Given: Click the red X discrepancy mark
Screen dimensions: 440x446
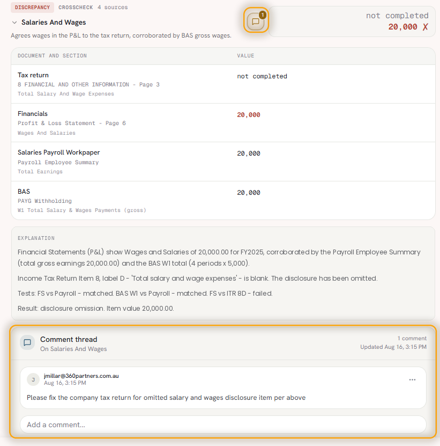Looking at the screenshot, I should pos(425,27).
